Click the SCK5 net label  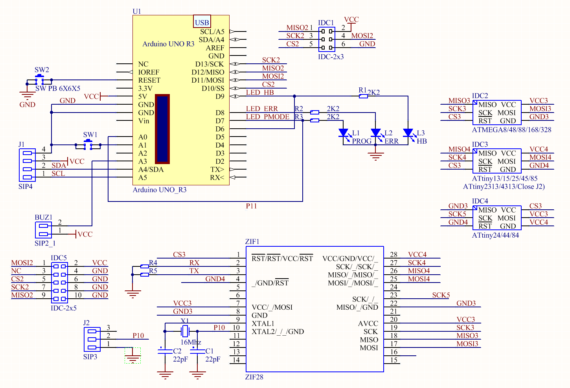tap(441, 295)
